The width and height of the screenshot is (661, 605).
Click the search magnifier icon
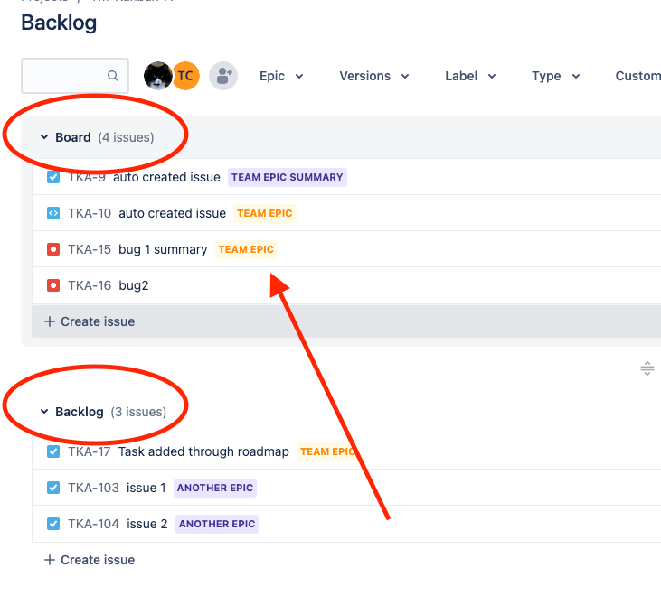point(112,76)
